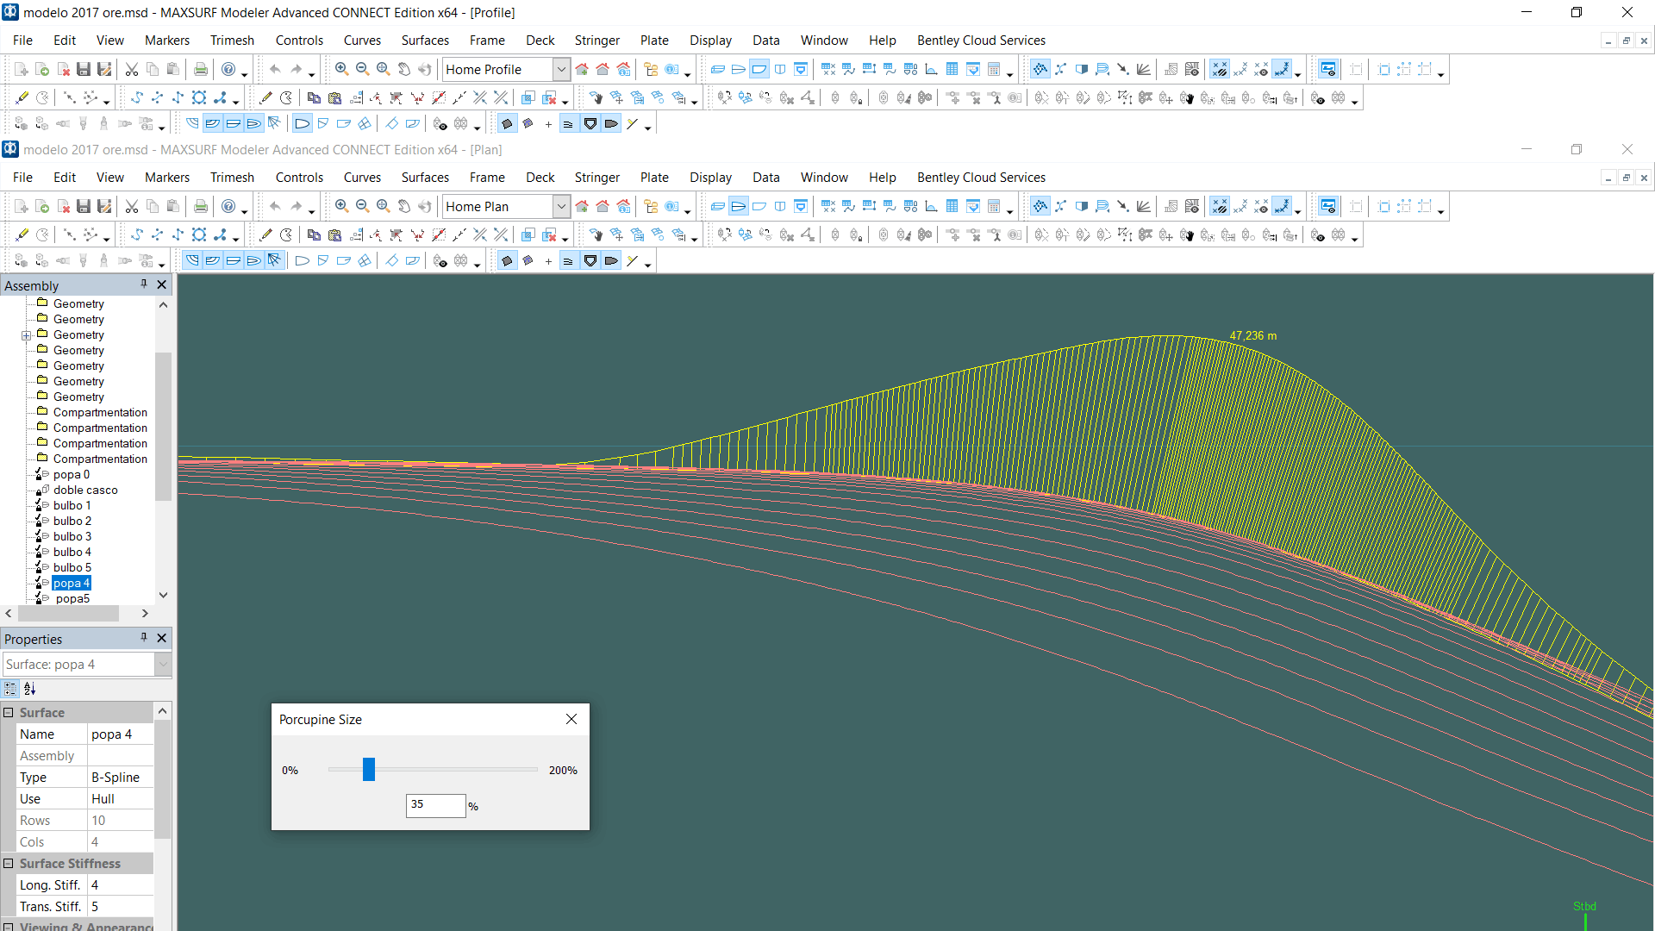Screen dimensions: 1655x931
Task: Close the Porcupine Size dialog
Action: tap(571, 719)
